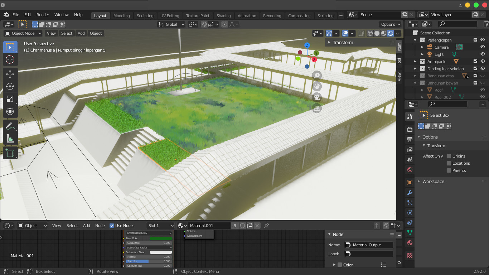This screenshot has height=275, width=489.
Task: Open the Global transform orientation dropdown
Action: [x=171, y=24]
